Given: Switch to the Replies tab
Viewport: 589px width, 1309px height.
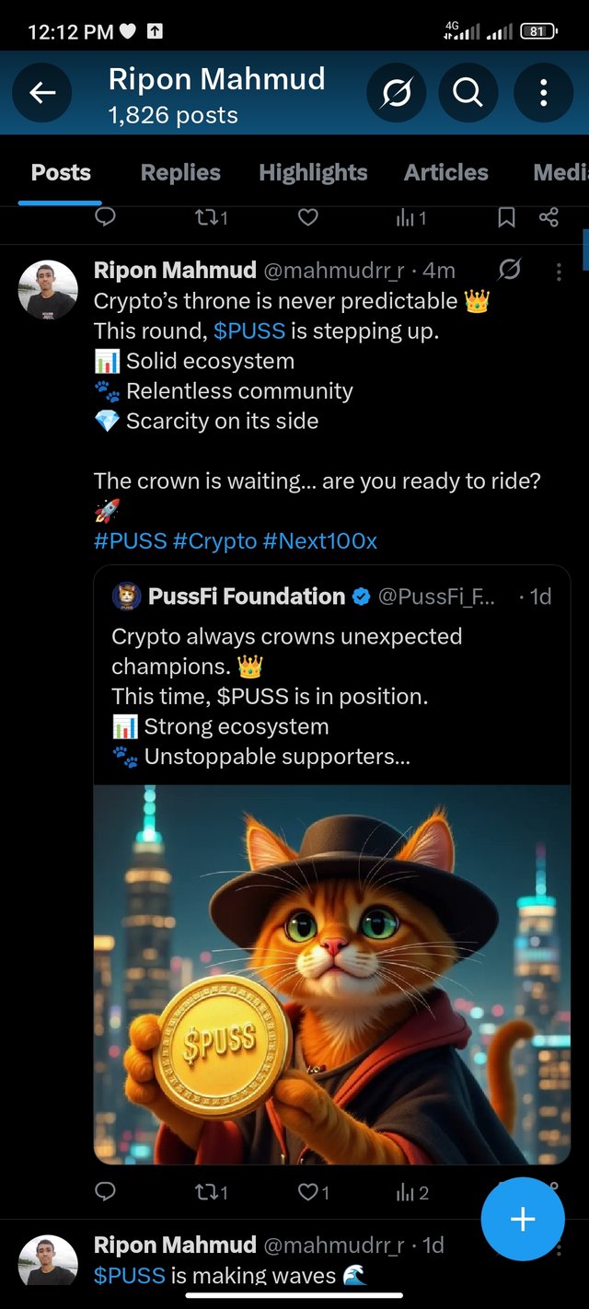Looking at the screenshot, I should pos(180,172).
